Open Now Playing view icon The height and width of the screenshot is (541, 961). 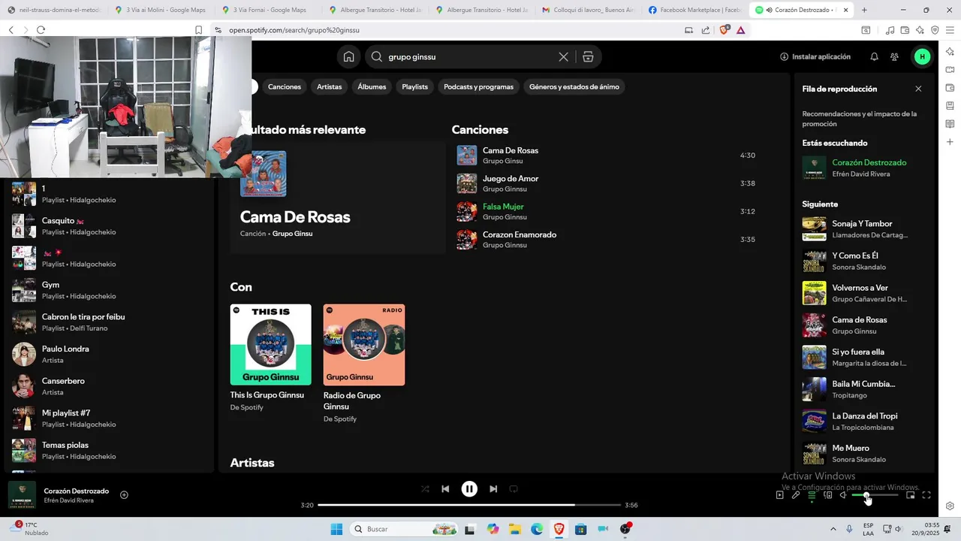click(779, 495)
